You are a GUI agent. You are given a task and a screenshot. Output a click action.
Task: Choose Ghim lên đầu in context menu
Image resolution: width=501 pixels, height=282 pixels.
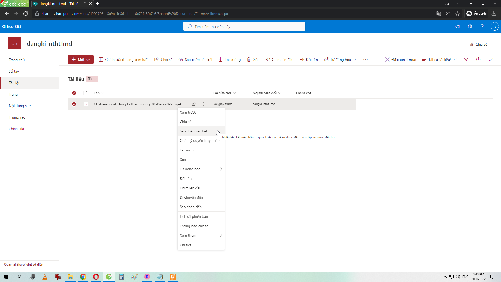tap(201, 188)
